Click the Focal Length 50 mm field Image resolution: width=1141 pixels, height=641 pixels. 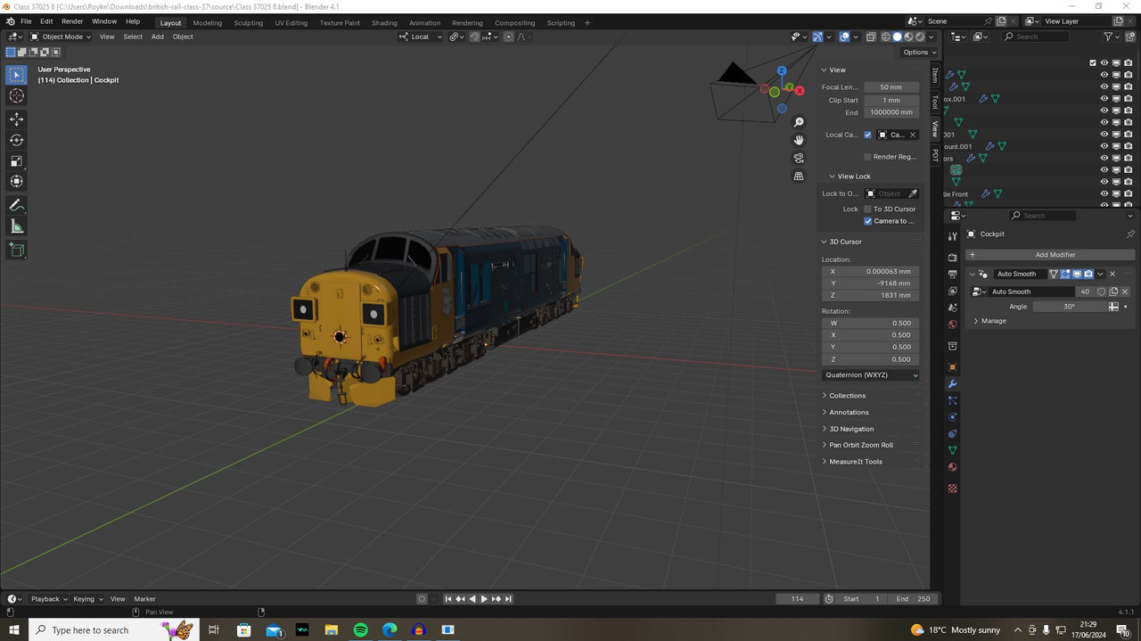tap(891, 87)
